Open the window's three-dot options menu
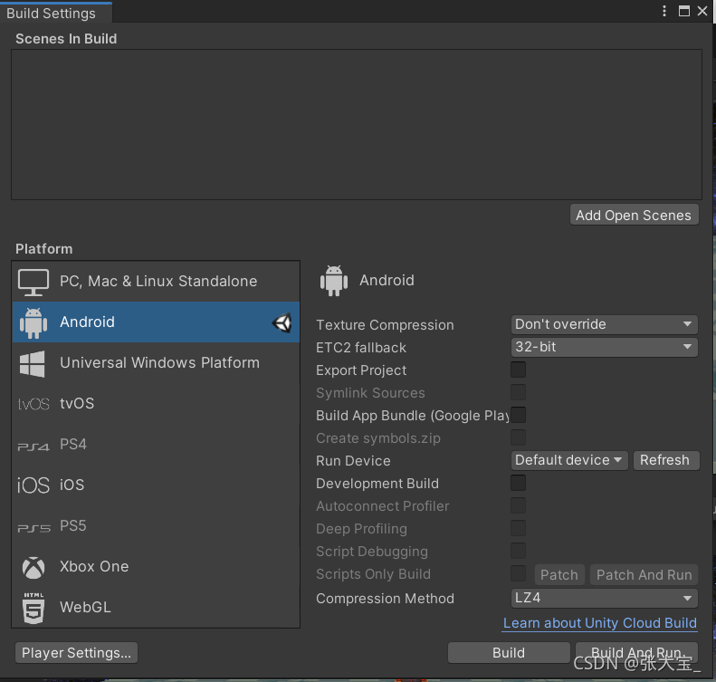 663,11
